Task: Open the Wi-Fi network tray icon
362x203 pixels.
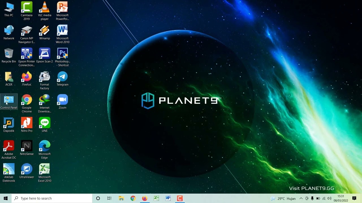Action: click(324, 198)
